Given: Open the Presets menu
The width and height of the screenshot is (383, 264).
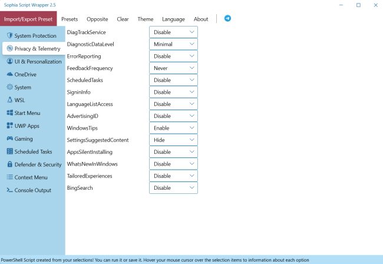Looking at the screenshot, I should pyautogui.click(x=70, y=19).
